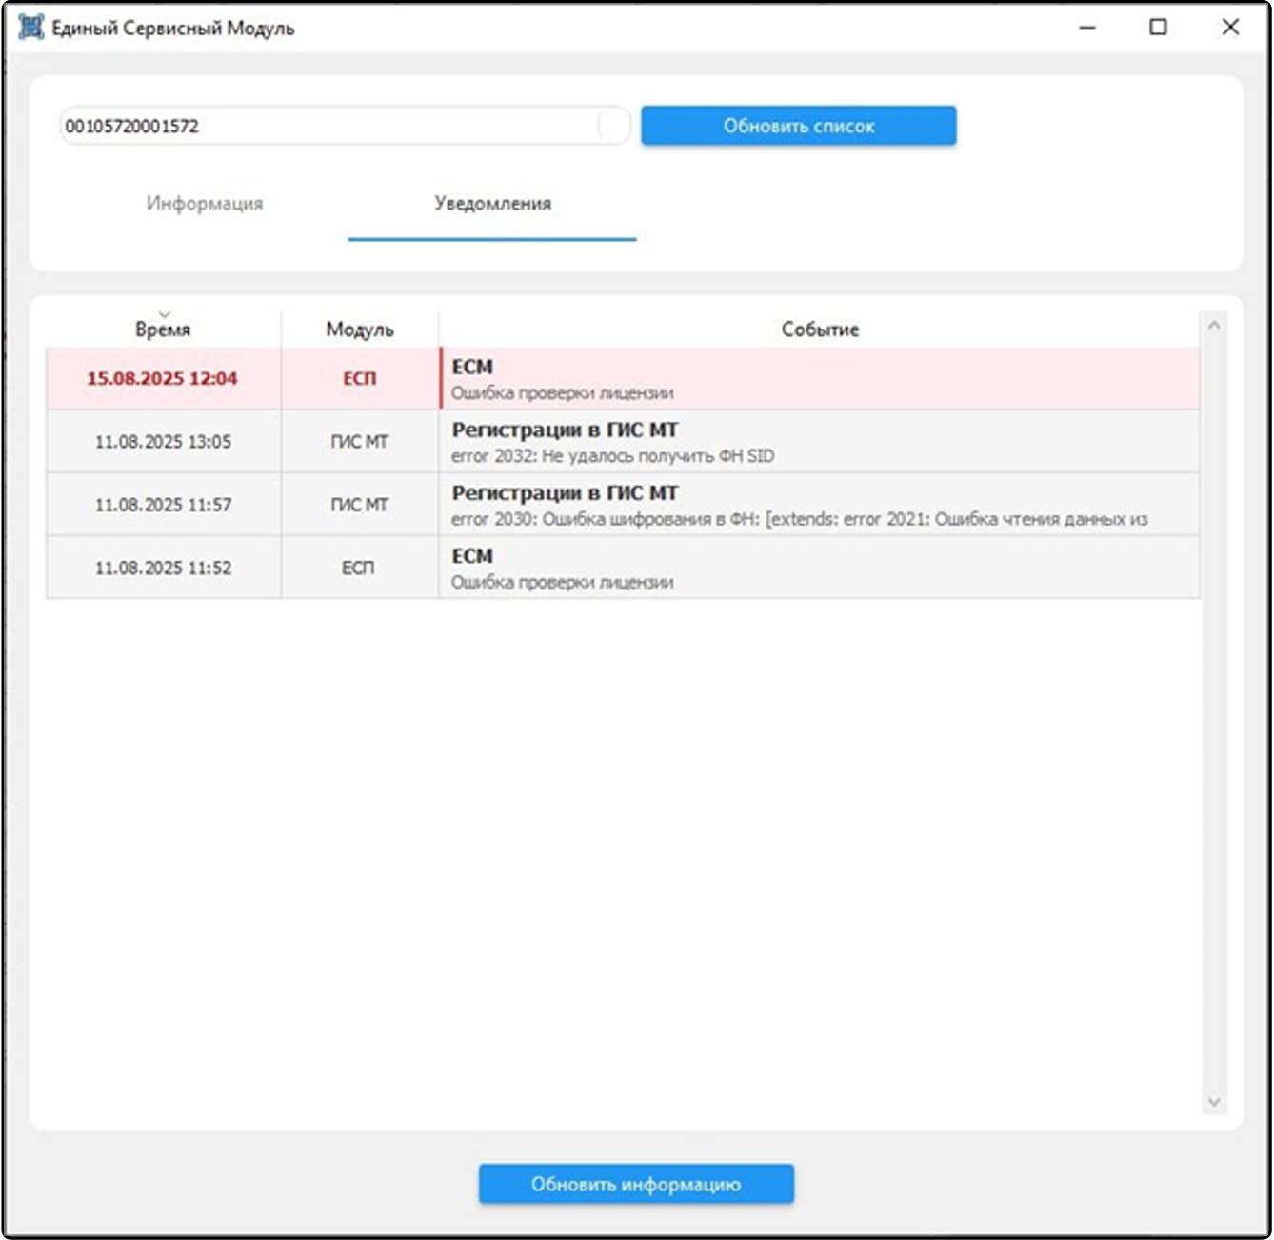This screenshot has height=1240, width=1274.
Task: Switch to the Информация tab
Action: click(205, 203)
